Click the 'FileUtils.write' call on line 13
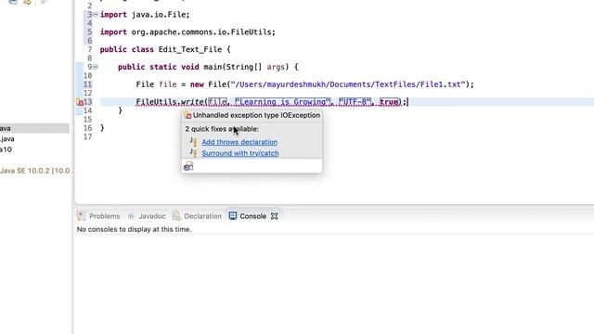The width and height of the screenshot is (594, 334). [170, 102]
